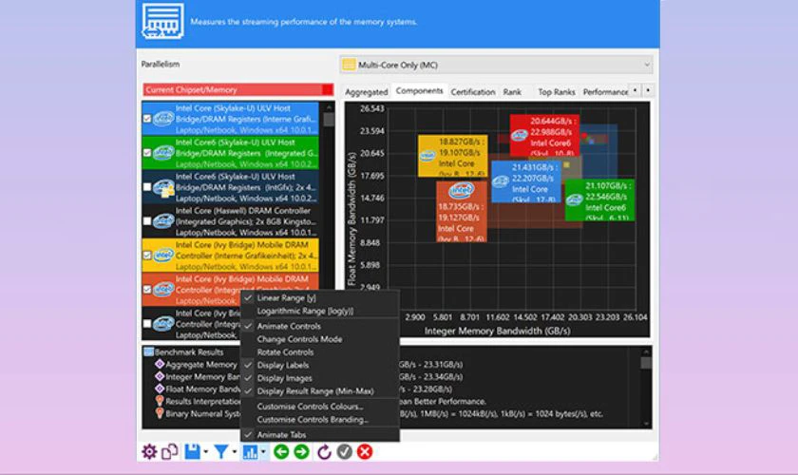Image resolution: width=798 pixels, height=475 pixels.
Task: Select the Float Memory Bandwidth result row
Action: pyautogui.click(x=202, y=389)
